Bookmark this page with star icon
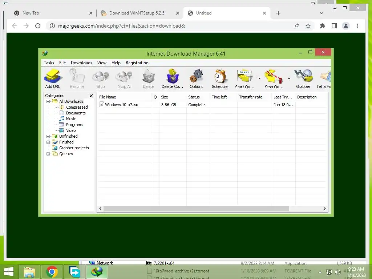The width and height of the screenshot is (372, 279). [308, 26]
